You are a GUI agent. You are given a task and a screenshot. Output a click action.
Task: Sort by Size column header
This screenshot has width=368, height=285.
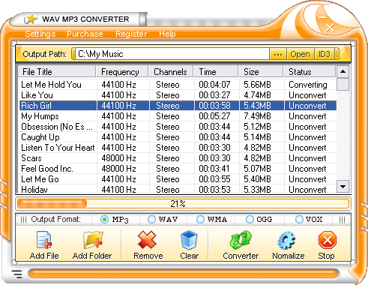[261, 72]
